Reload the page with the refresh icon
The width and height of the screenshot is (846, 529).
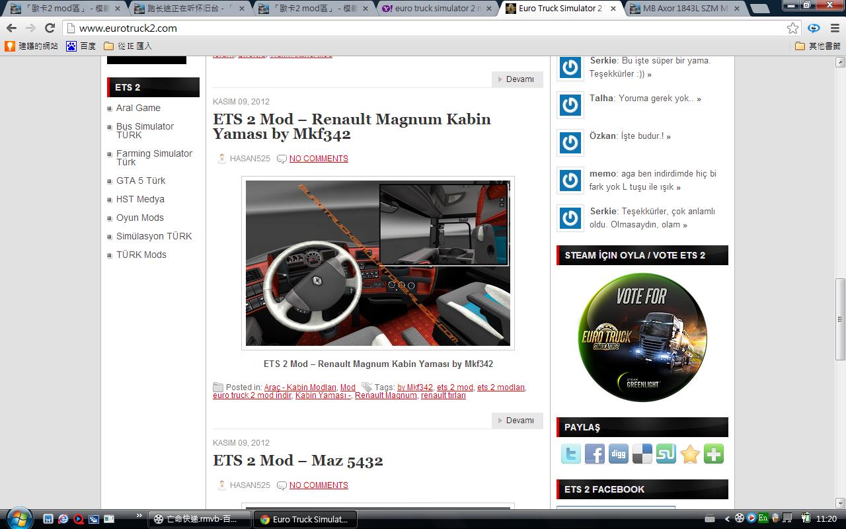(x=50, y=28)
